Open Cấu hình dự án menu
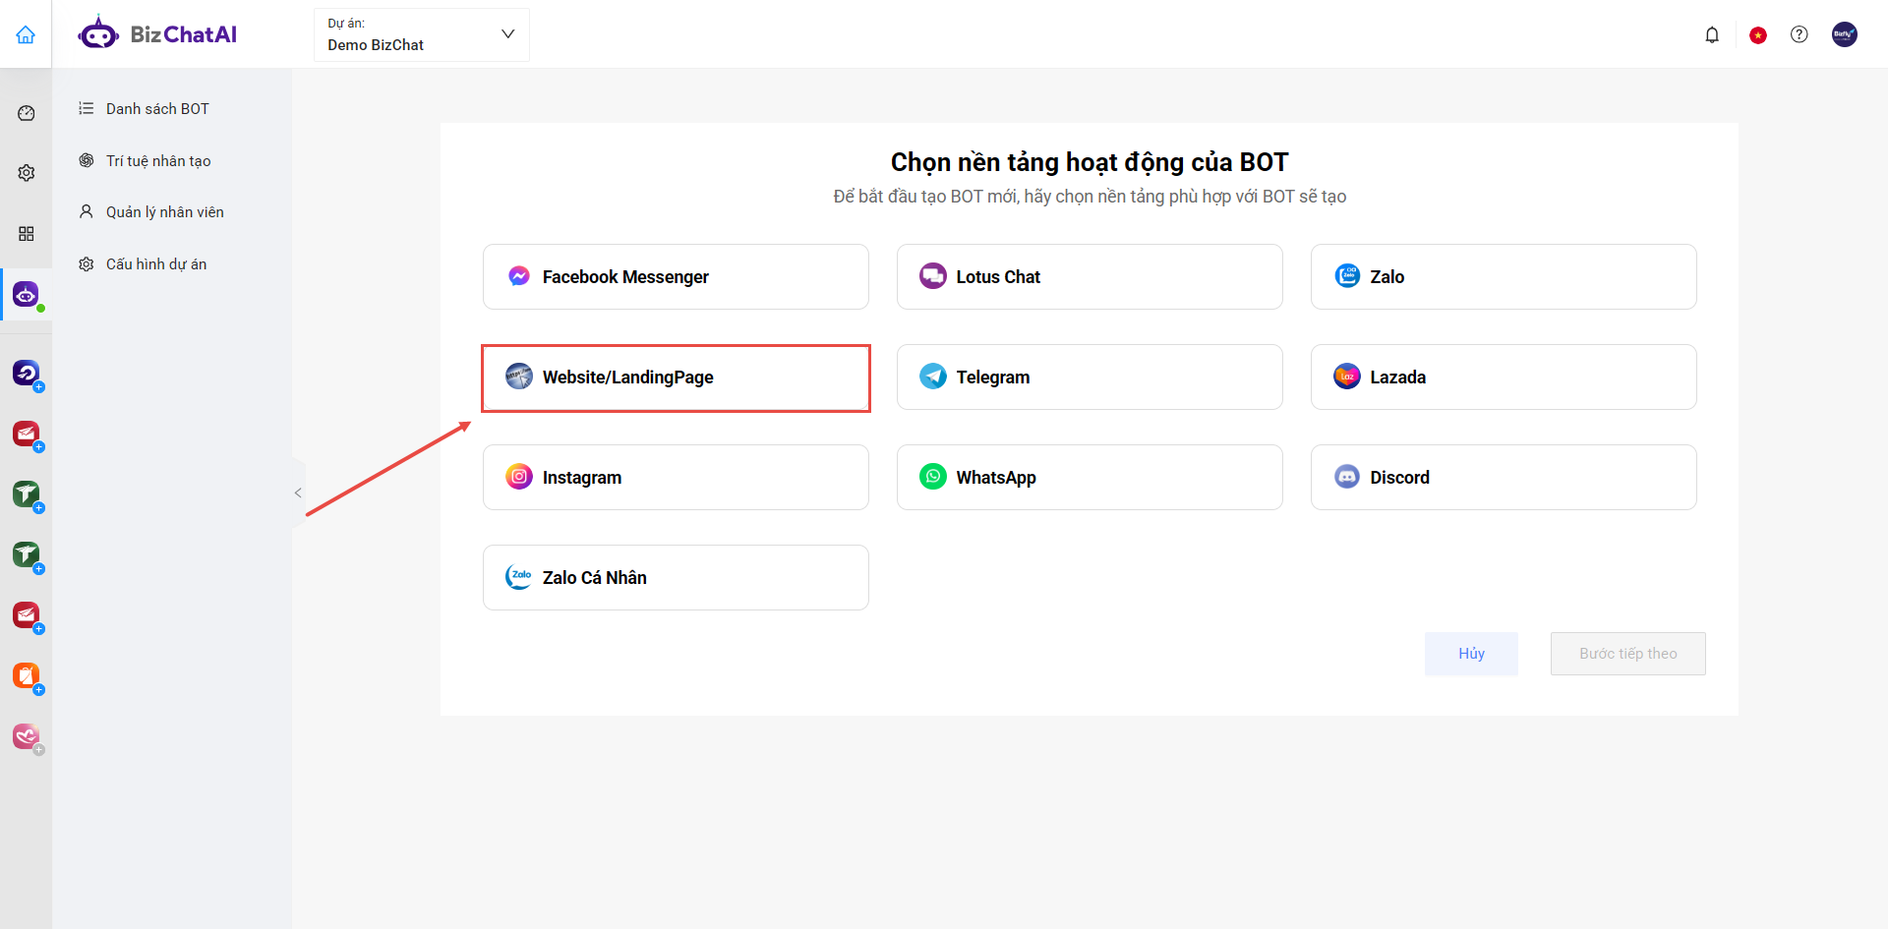This screenshot has width=1888, height=929. [143, 264]
